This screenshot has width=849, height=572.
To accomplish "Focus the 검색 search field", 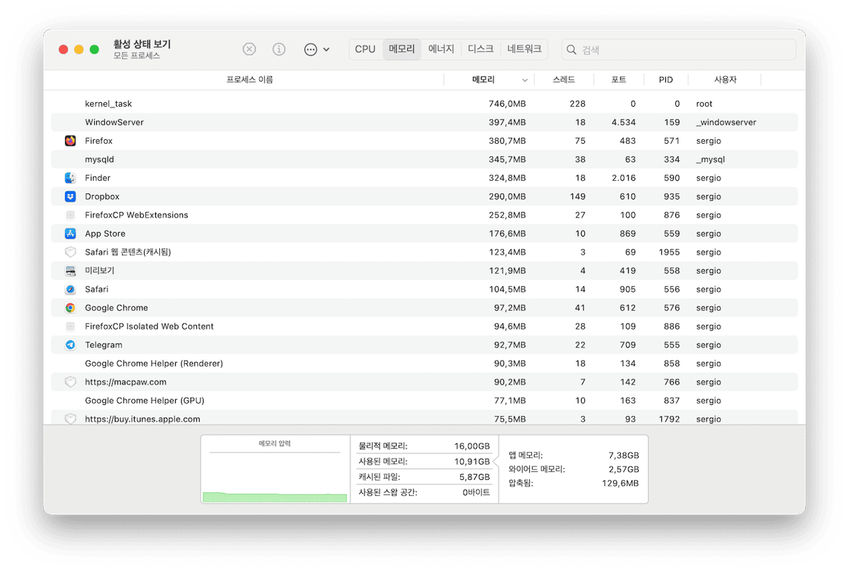I will [x=679, y=50].
